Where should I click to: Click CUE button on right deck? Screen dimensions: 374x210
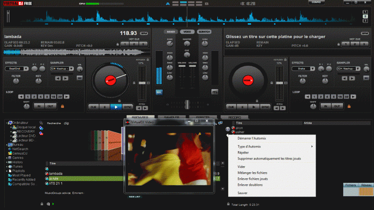231,107
